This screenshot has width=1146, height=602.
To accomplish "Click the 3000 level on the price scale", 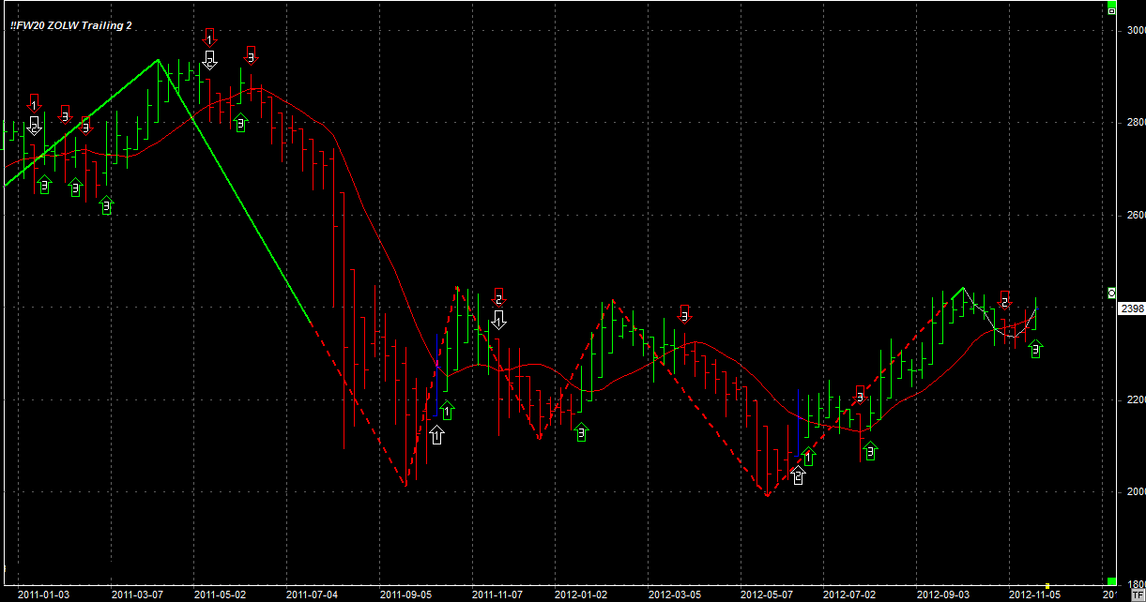I will point(1136,30).
